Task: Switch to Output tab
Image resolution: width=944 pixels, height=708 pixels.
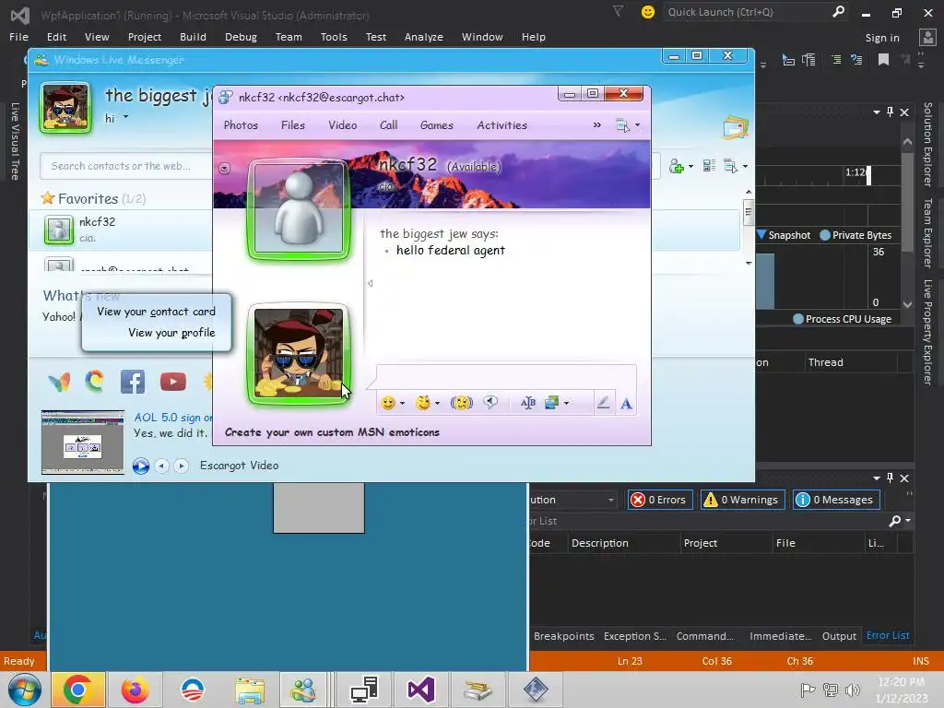Action: pyautogui.click(x=839, y=636)
